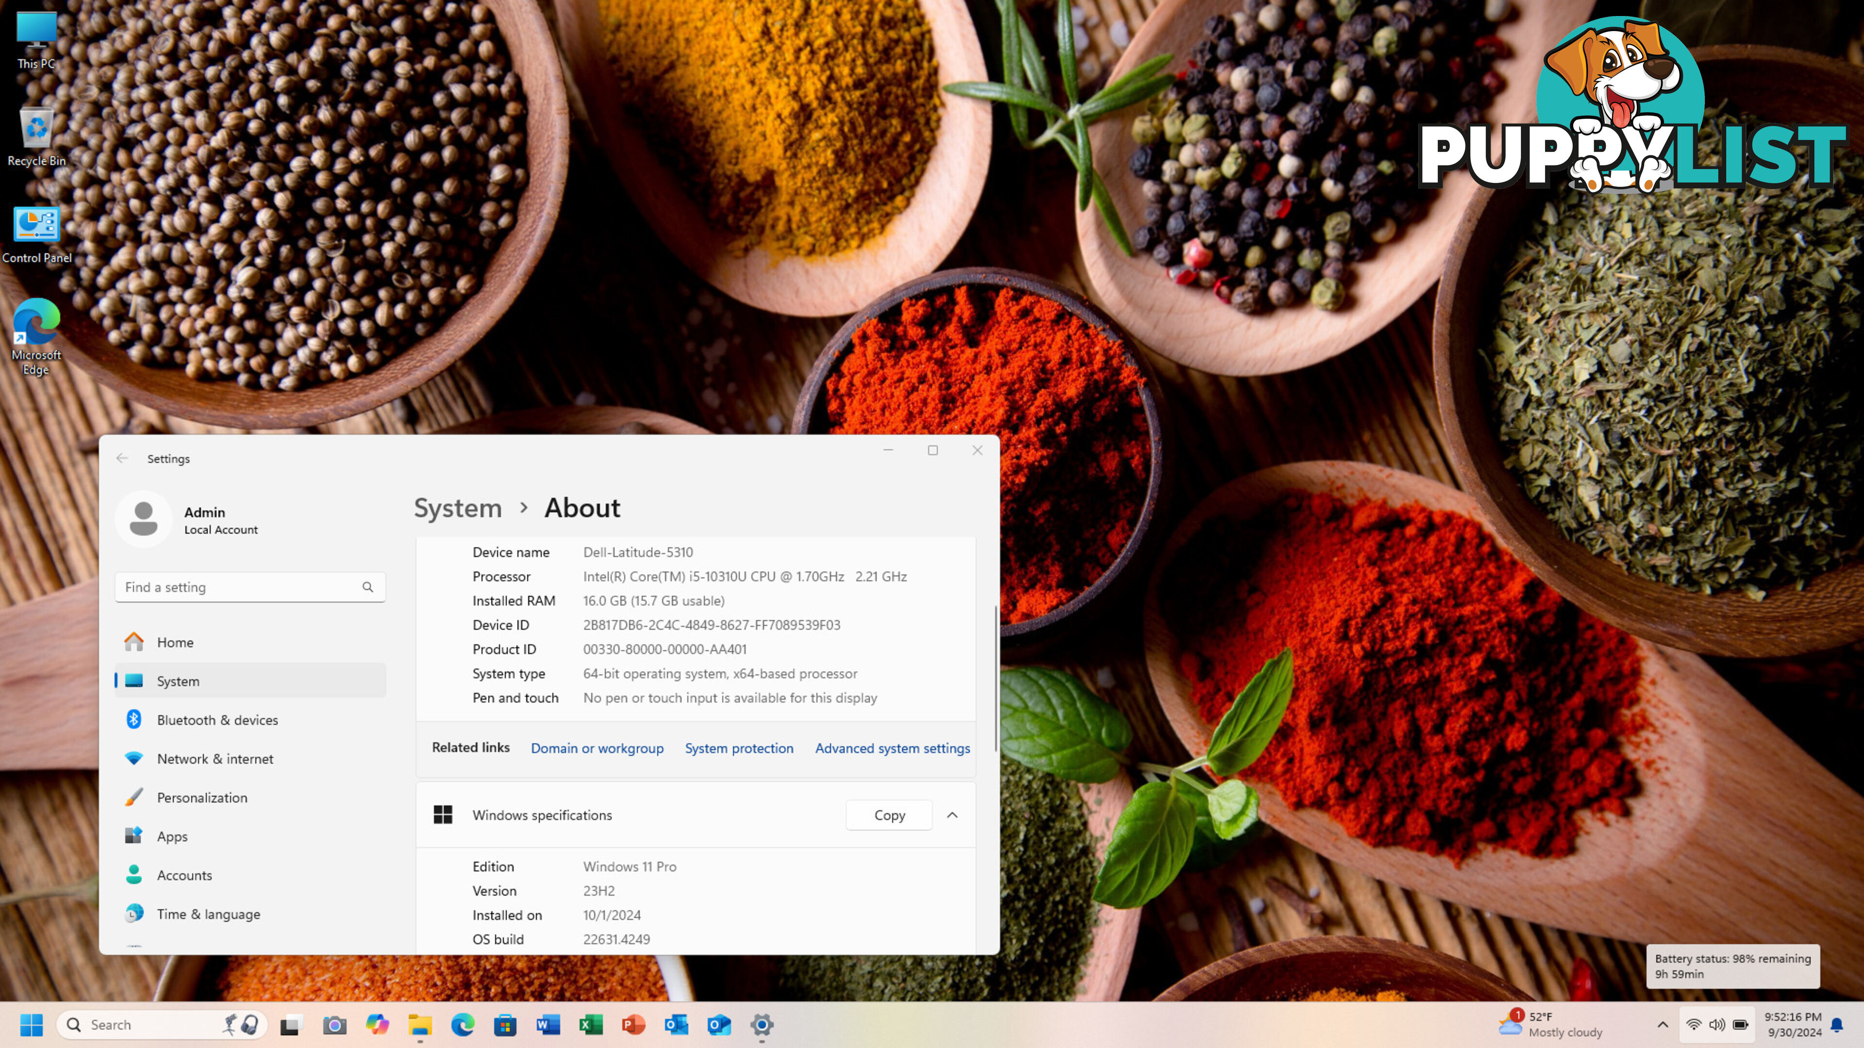Close the Settings window

(x=977, y=450)
